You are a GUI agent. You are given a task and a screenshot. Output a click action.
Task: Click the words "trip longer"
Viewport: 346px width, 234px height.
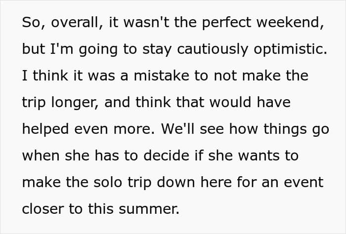[x=60, y=103]
